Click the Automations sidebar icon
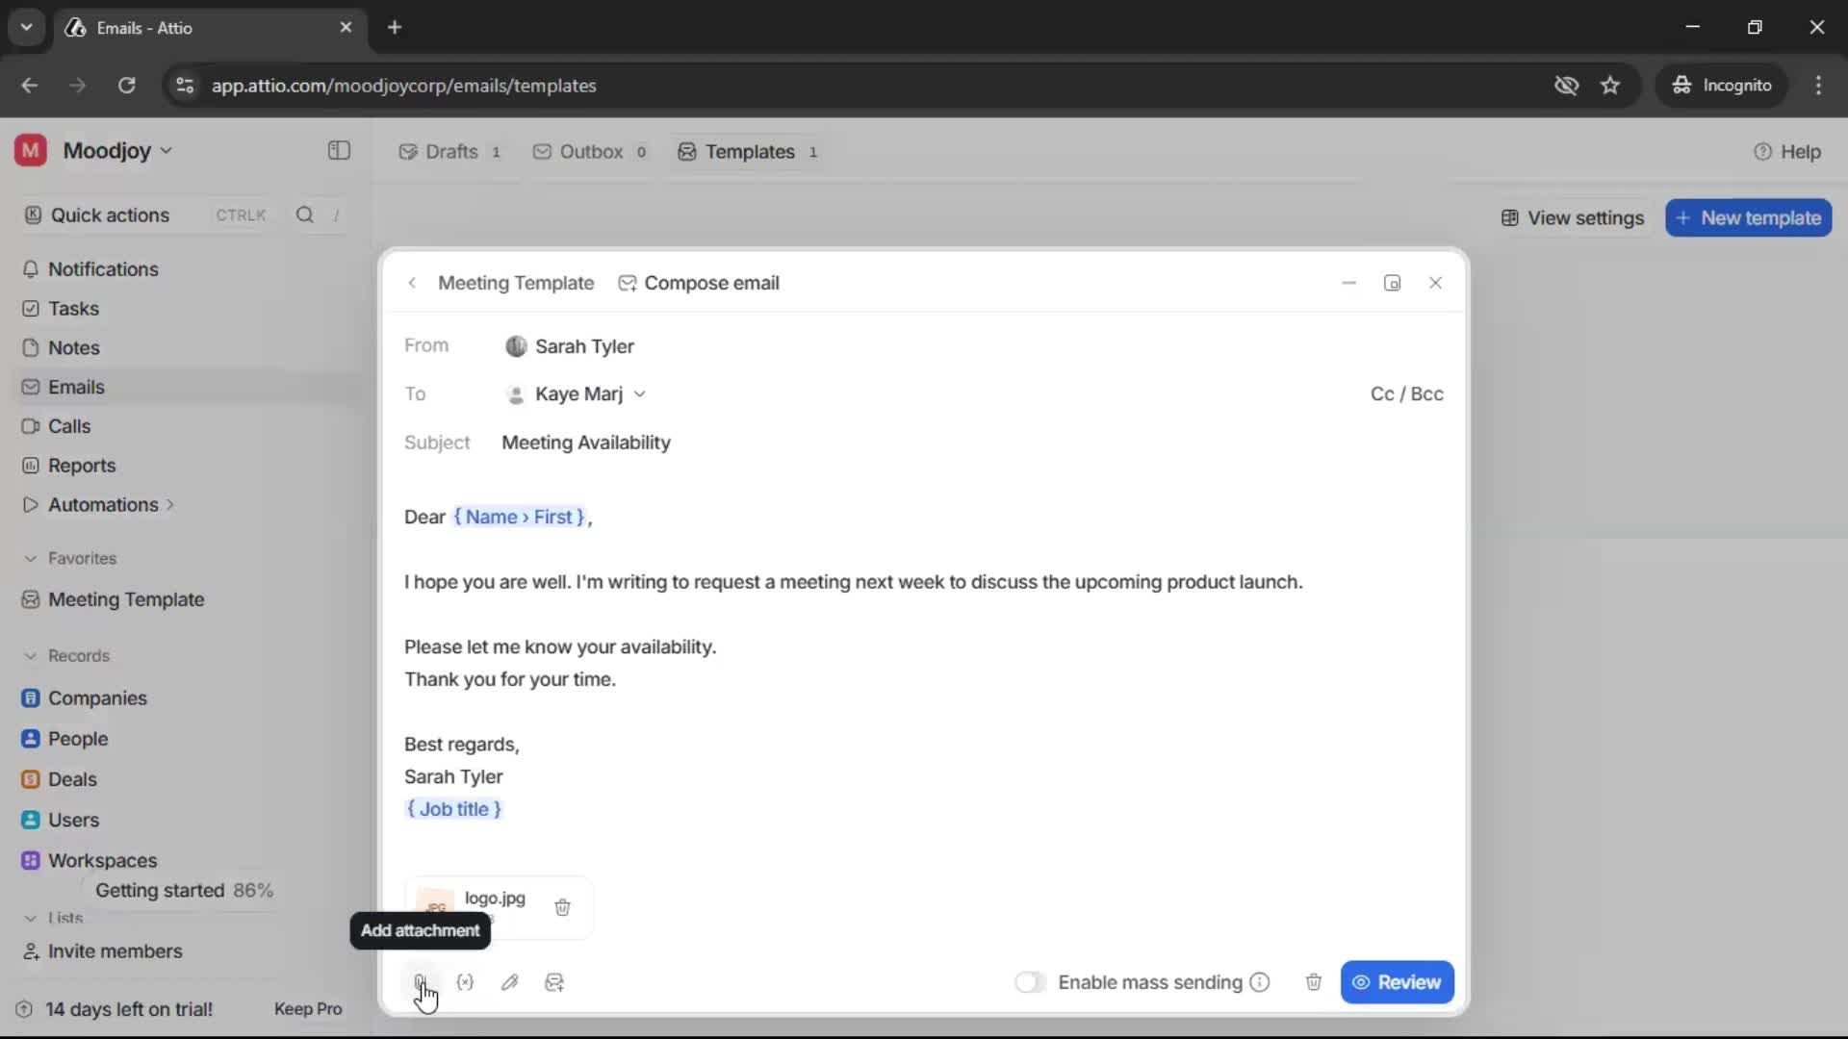Viewport: 1848px width, 1039px height. (30, 504)
